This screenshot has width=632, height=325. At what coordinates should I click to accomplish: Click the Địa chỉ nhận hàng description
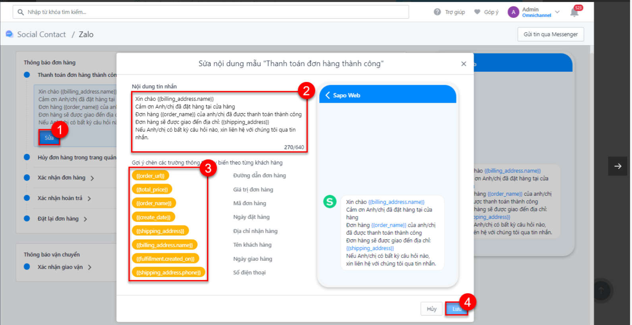pos(255,231)
